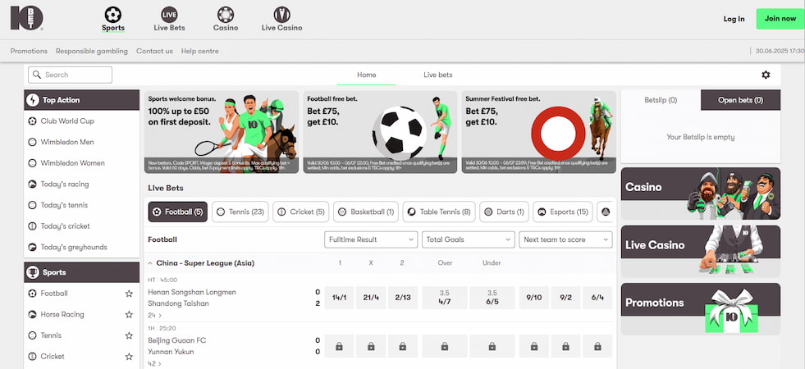Favorite Football with its star icon
Viewport: 805px width, 369px height.
point(129,294)
